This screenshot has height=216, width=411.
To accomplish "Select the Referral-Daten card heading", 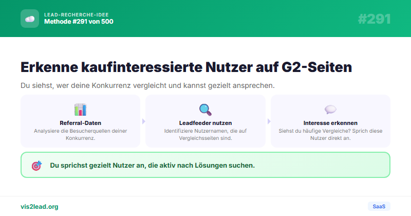I will click(x=81, y=123).
